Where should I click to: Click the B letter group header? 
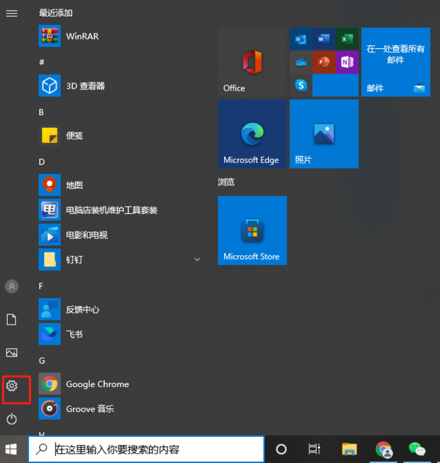41,112
